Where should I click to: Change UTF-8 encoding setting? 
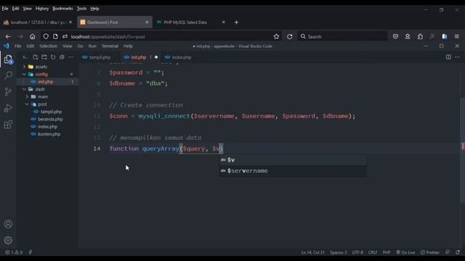pos(357,252)
